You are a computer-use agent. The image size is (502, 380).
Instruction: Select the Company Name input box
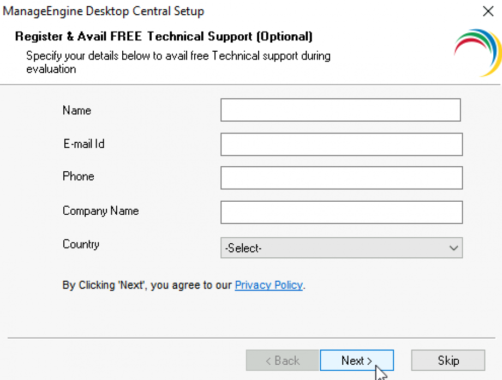(x=341, y=212)
